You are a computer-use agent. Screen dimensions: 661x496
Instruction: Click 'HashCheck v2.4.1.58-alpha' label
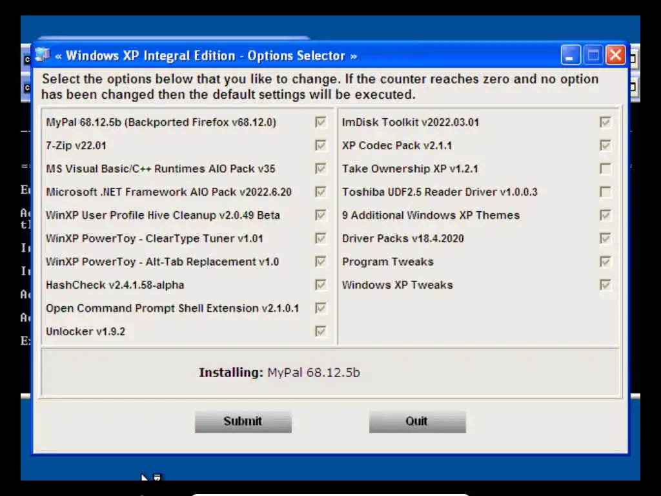click(x=115, y=285)
